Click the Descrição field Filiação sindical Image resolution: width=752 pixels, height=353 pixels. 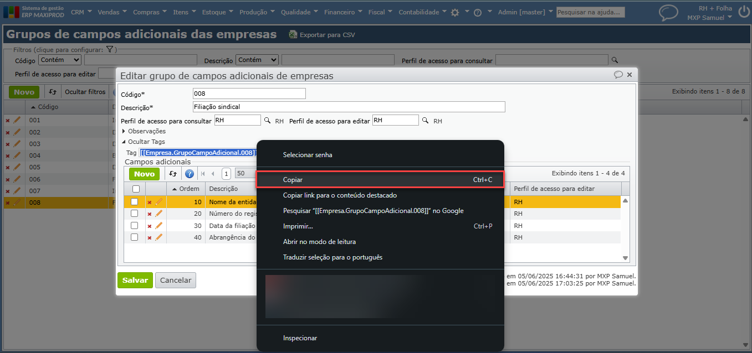tap(349, 107)
